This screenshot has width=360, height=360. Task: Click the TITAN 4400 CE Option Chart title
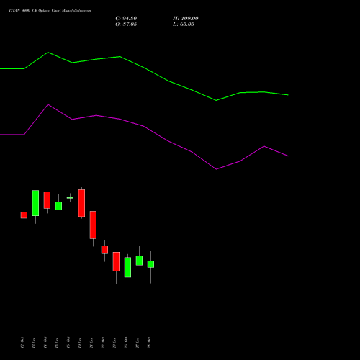click(50, 11)
